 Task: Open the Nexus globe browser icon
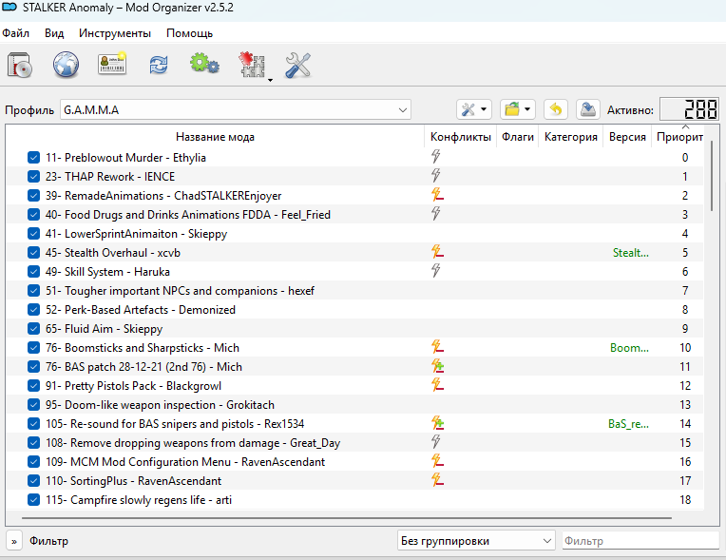pyautogui.click(x=66, y=65)
